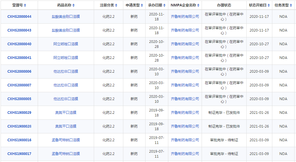
Task: Open record CXHS1900016
Action: click(x=19, y=140)
